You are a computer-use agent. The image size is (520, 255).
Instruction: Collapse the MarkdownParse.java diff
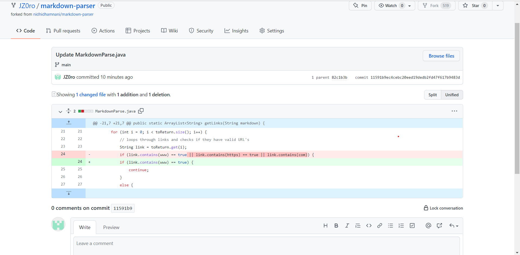(60, 111)
